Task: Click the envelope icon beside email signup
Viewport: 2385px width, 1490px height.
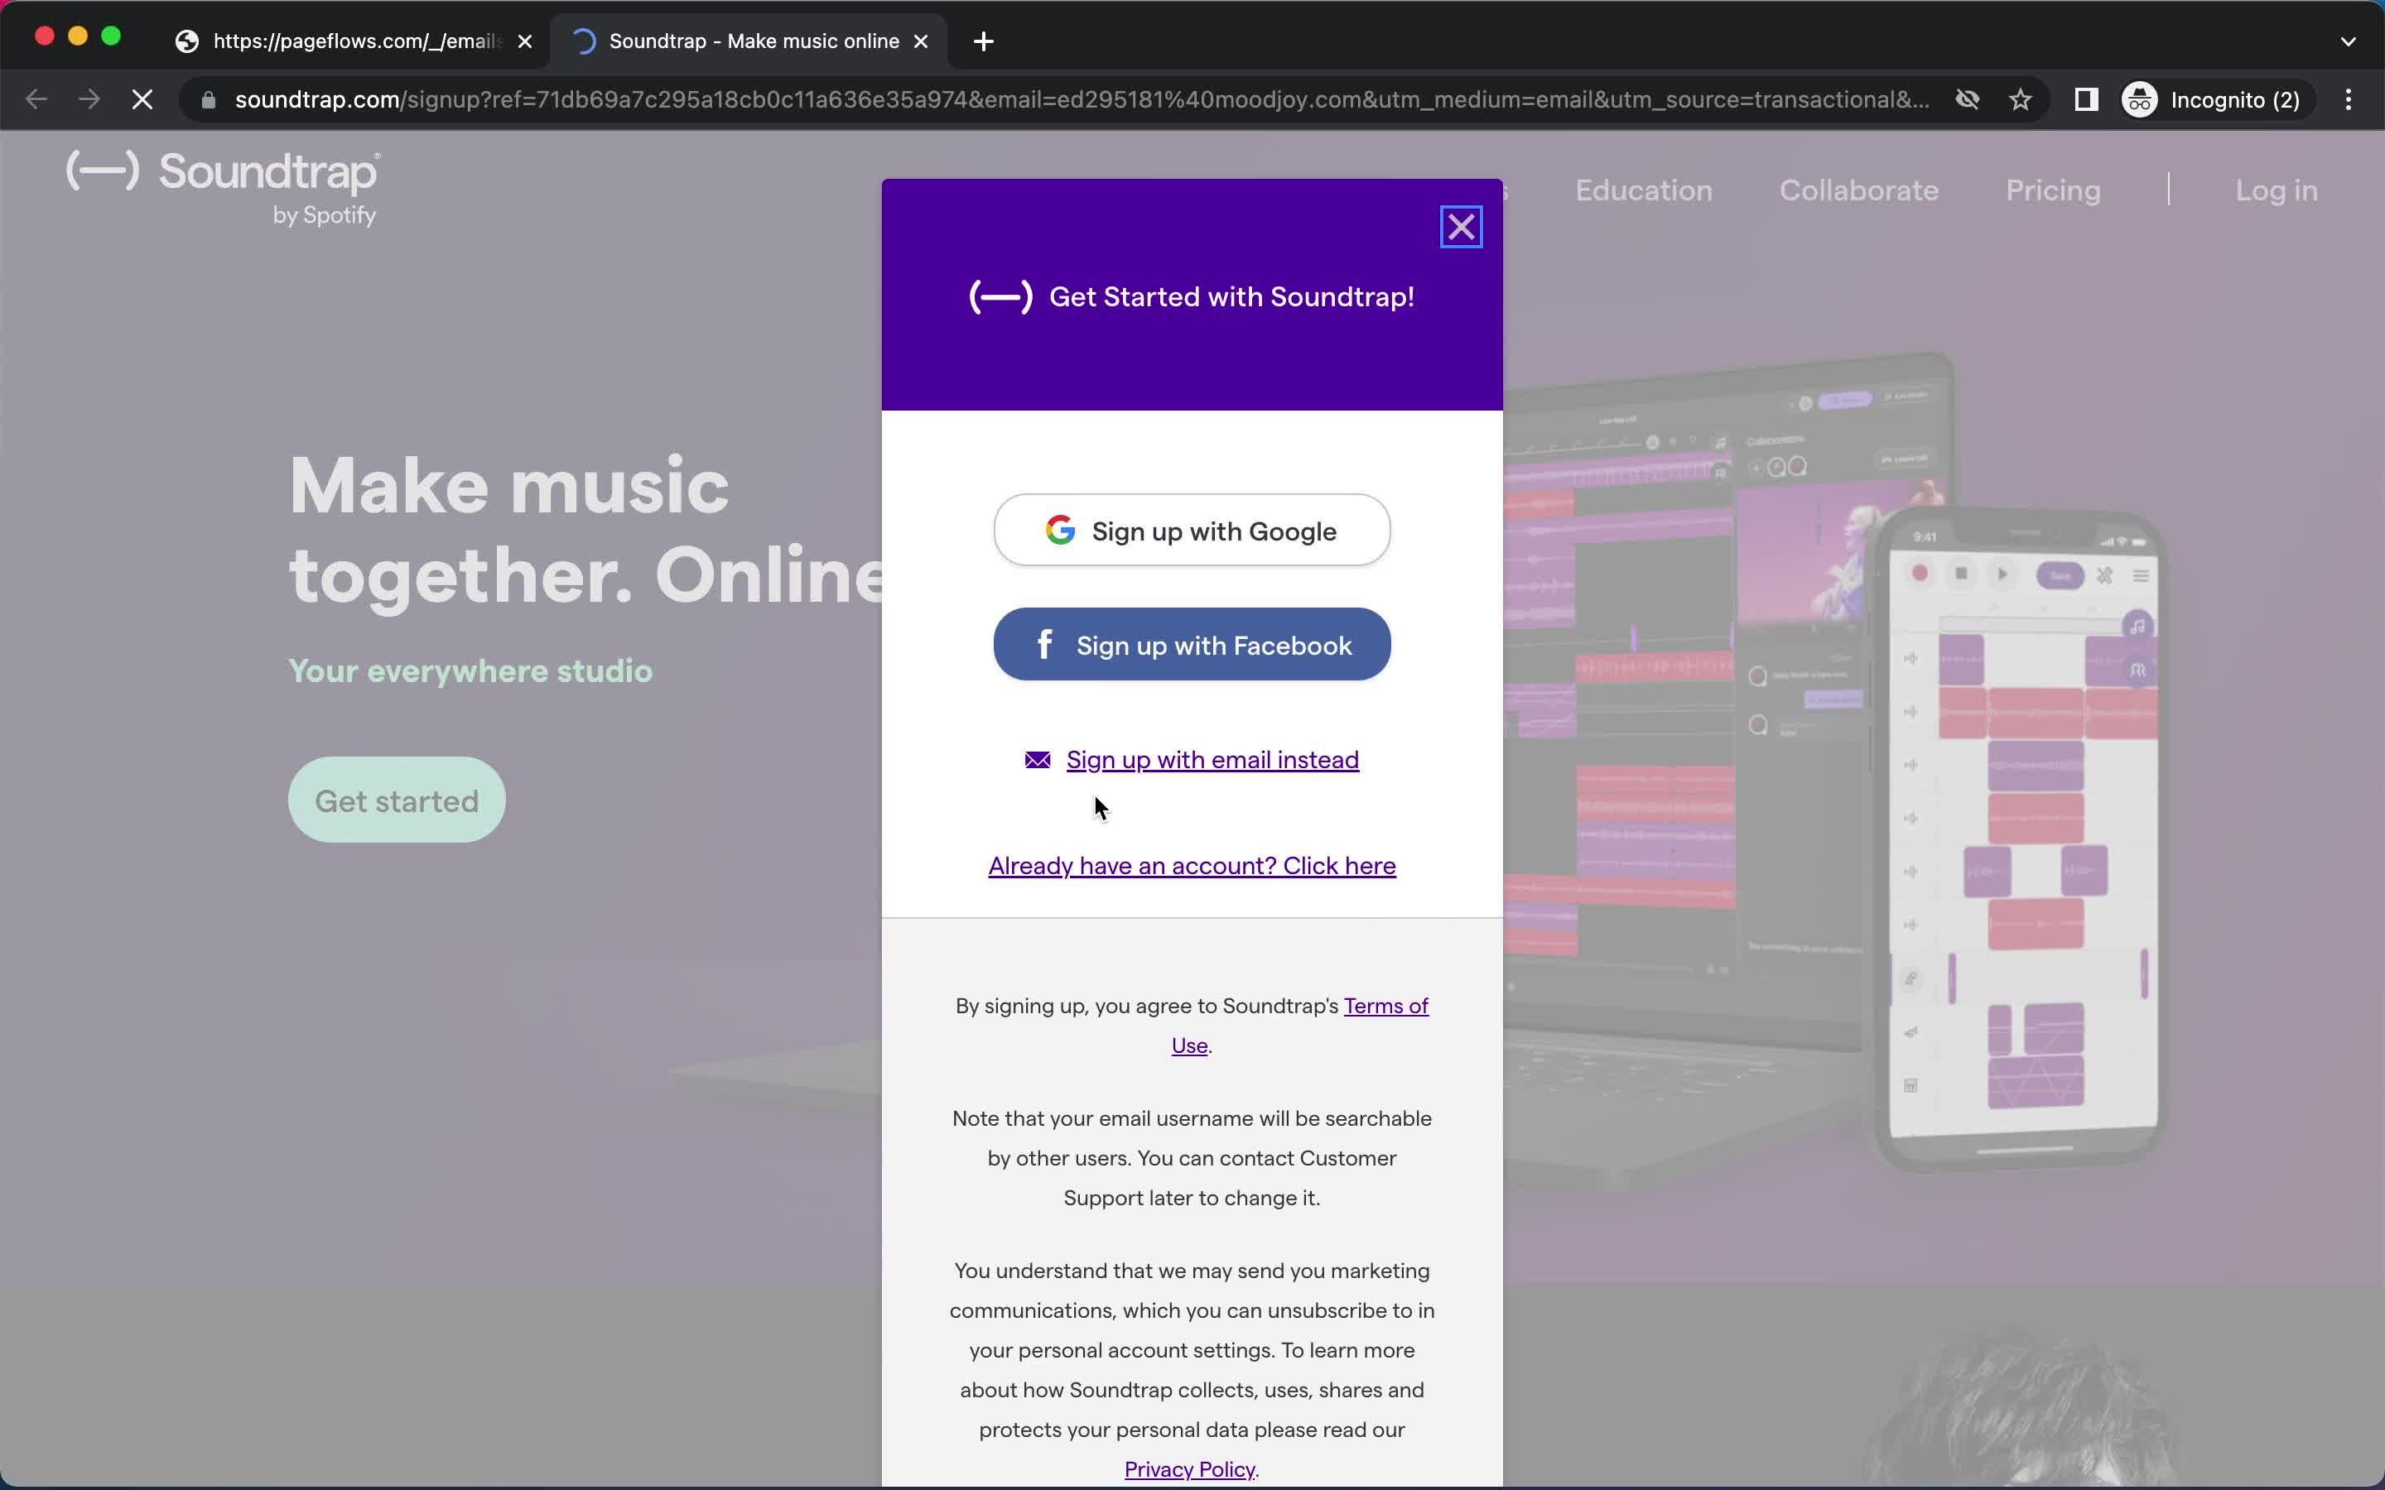Action: pyautogui.click(x=1037, y=760)
